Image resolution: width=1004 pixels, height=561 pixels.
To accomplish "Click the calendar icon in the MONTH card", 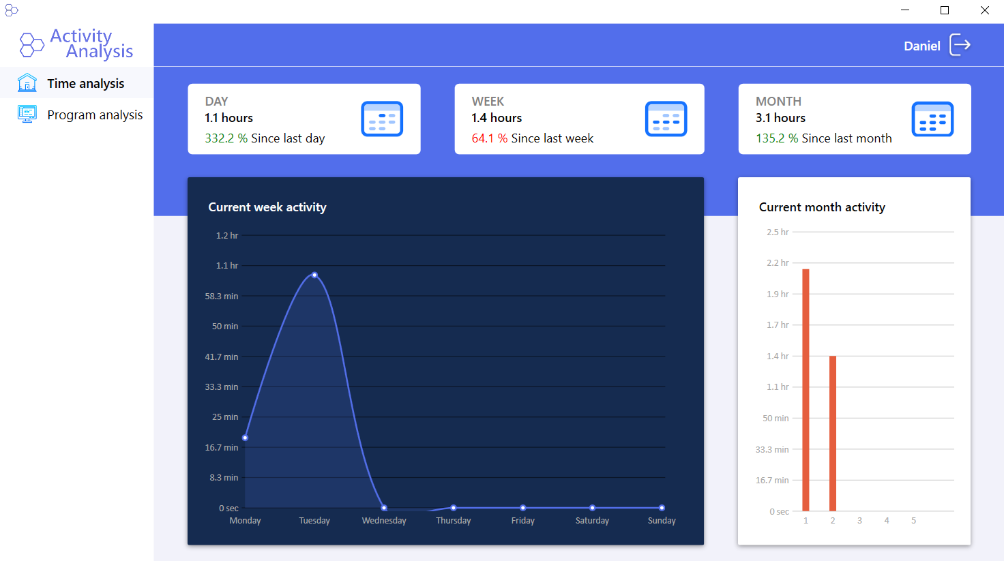I will [x=932, y=119].
